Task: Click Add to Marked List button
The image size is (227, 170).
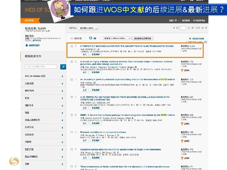Action: pyautogui.click(x=143, y=38)
